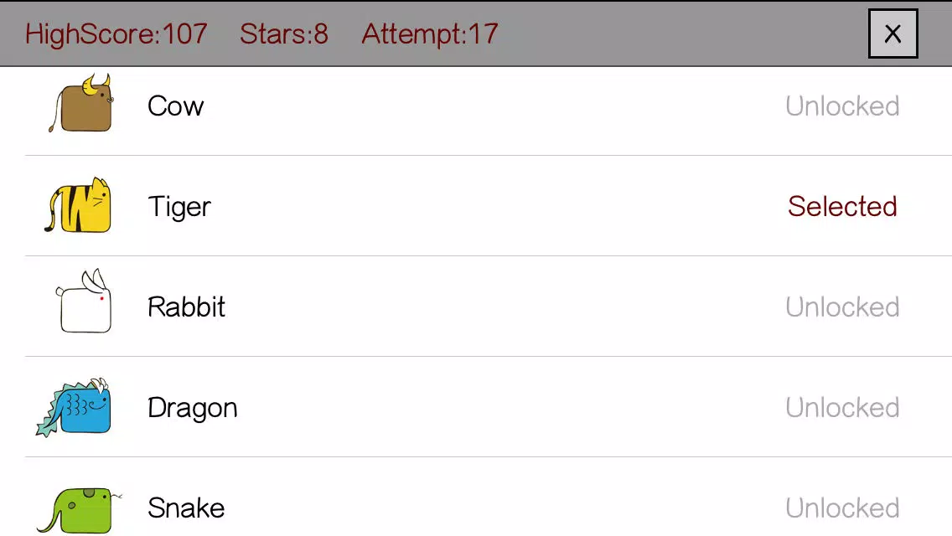Close the character selection screen
The width and height of the screenshot is (952, 536).
pos(892,34)
